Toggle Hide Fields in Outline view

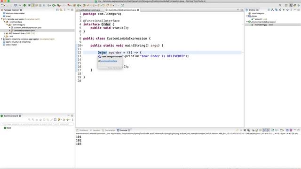(x=276, y=10)
